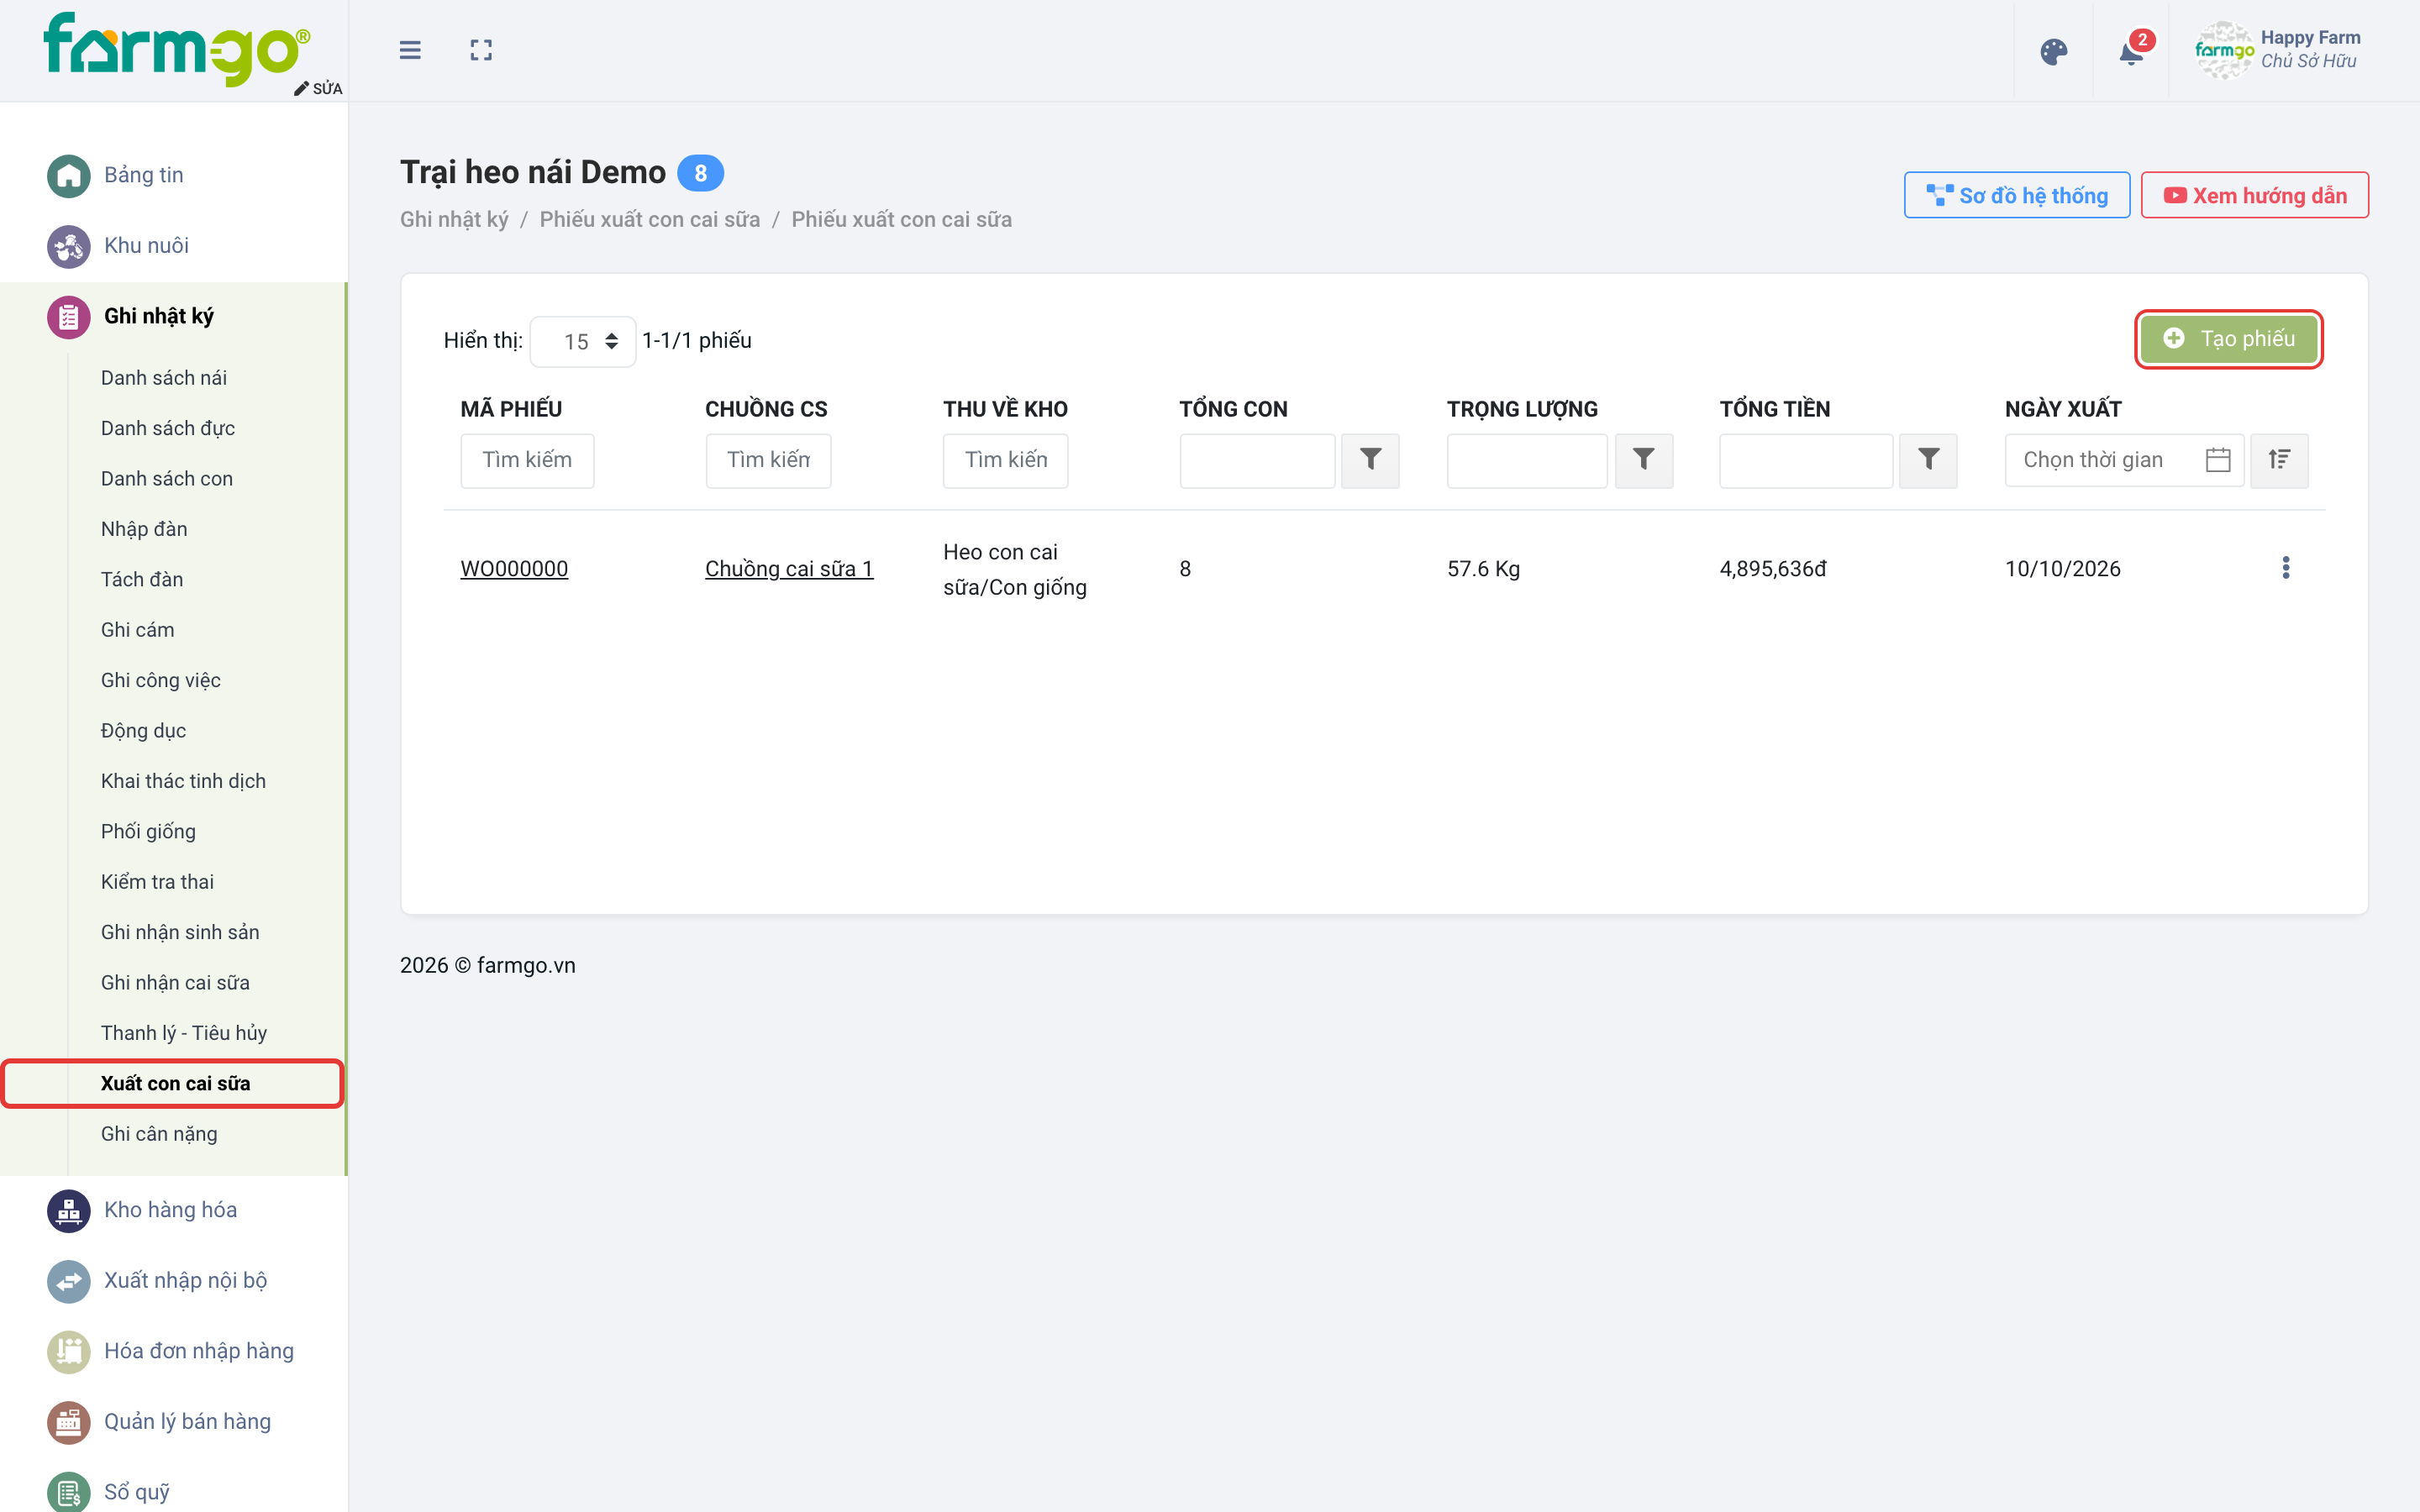The image size is (2420, 1512).
Task: Select Nhập đàn in the submenu
Action: (x=144, y=529)
